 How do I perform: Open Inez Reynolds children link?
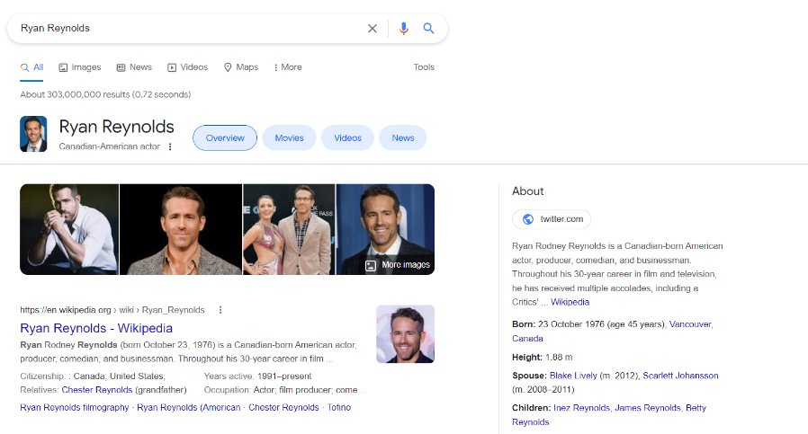[x=581, y=408]
